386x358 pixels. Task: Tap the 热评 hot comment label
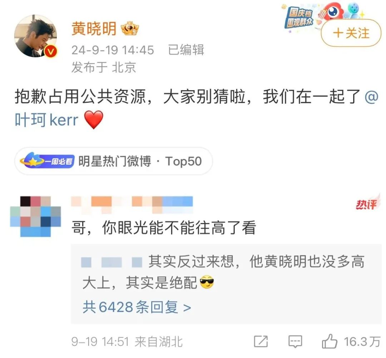tap(366, 204)
